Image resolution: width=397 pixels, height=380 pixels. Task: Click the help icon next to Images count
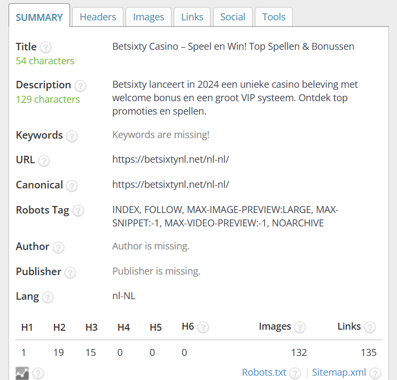click(x=300, y=327)
